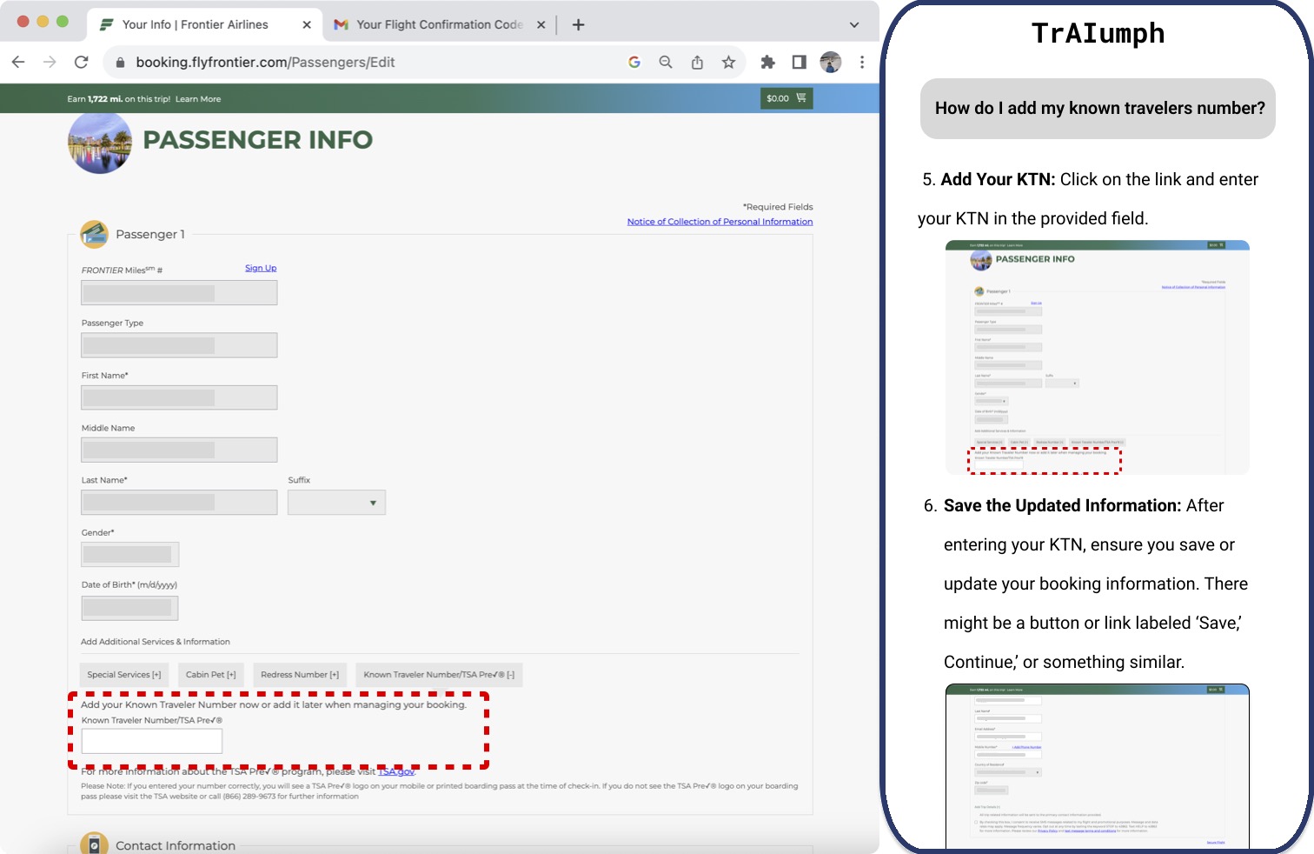The height and width of the screenshot is (854, 1314).
Task: Click the Known Traveler Number input field
Action: coord(152,741)
